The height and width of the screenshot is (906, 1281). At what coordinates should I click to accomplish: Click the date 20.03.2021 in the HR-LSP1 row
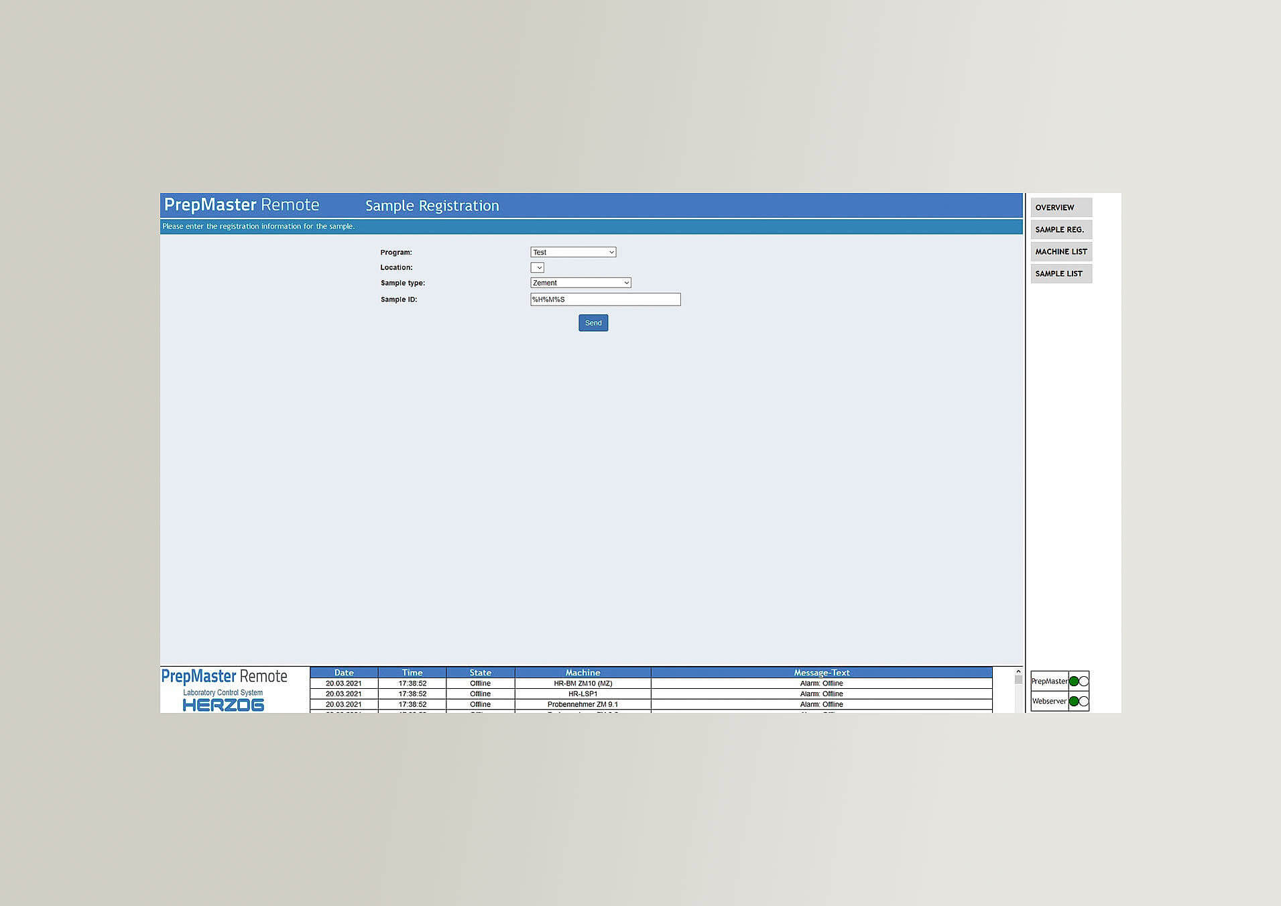(343, 694)
